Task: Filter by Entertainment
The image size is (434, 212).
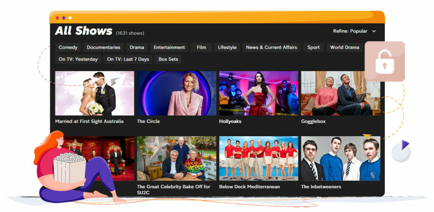Action: [x=169, y=47]
